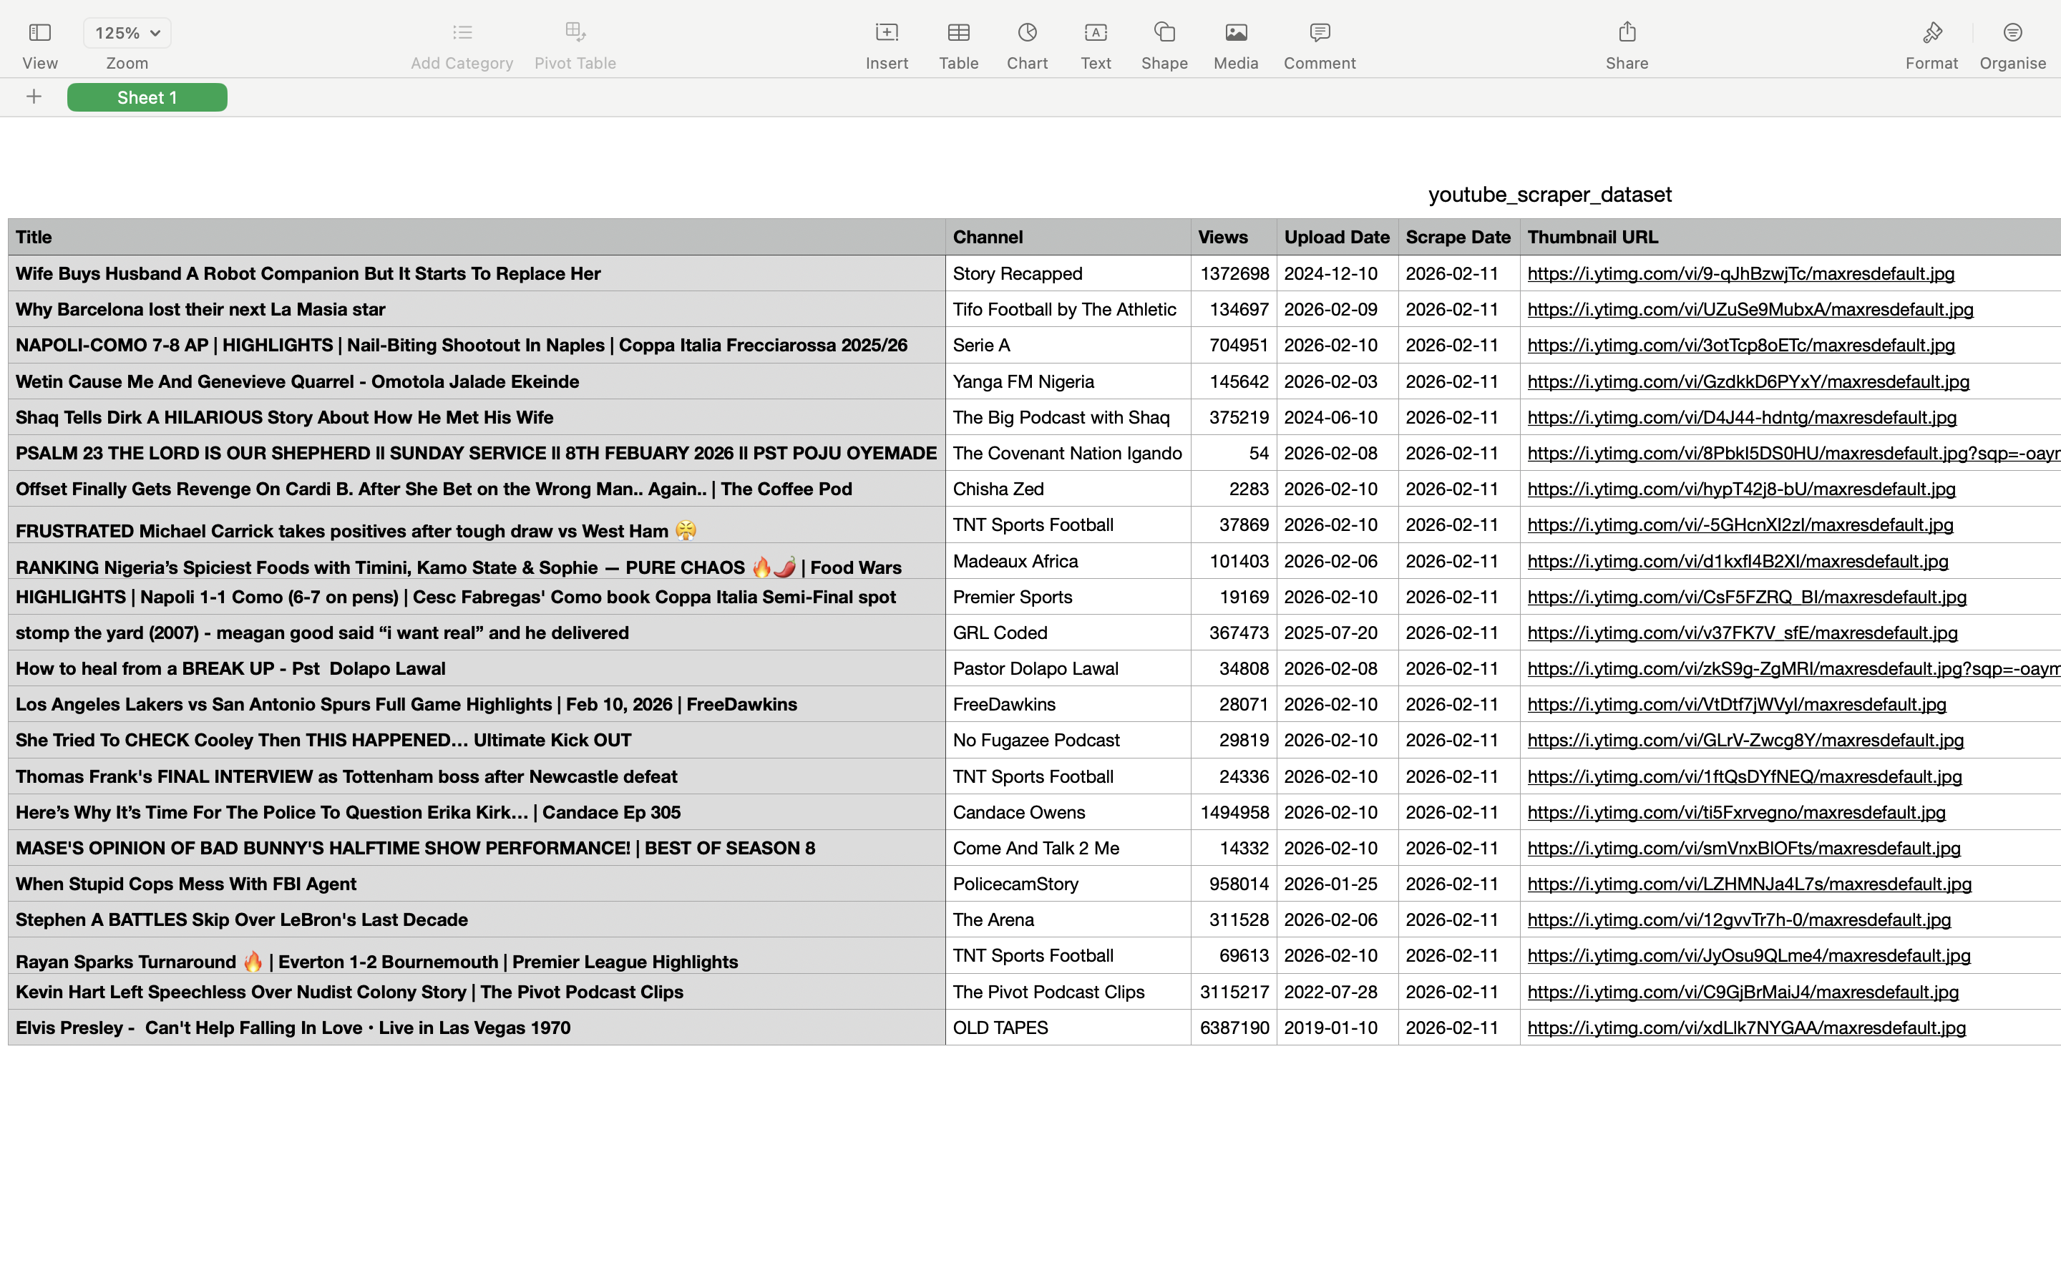Select the Sheet 1 tab
This screenshot has height=1288, width=2061.
[147, 98]
